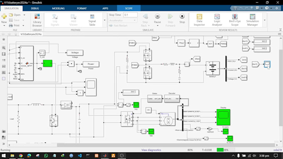The image size is (283, 159).
Task: Open the volume control in the system tray
Action: pyautogui.click(x=254, y=156)
